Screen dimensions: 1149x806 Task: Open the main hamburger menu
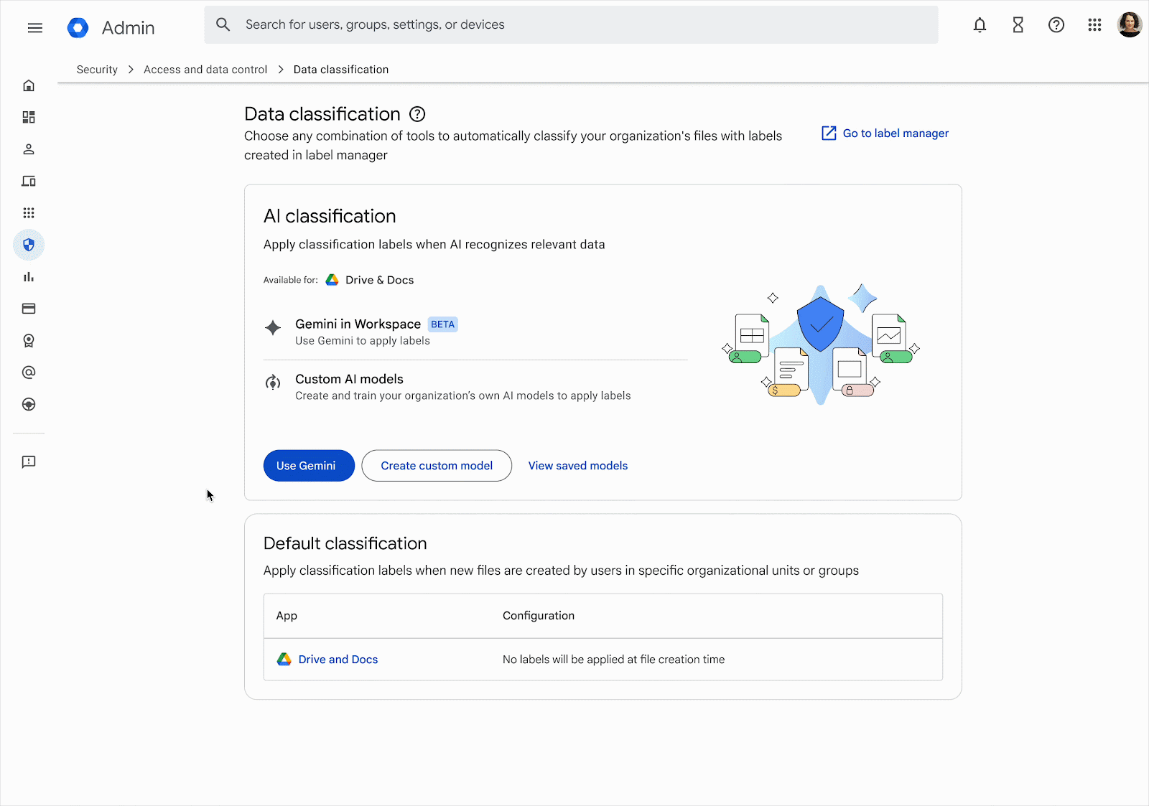tap(34, 28)
